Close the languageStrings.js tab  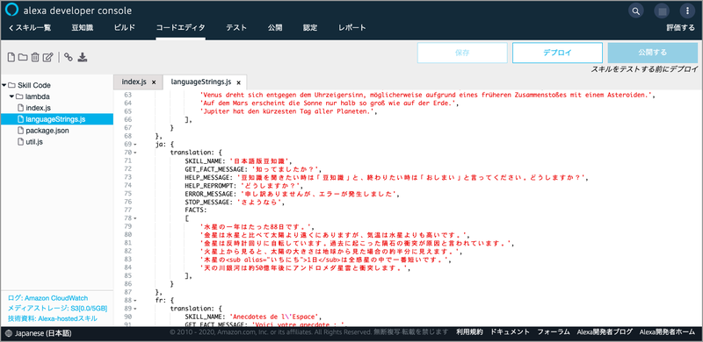click(x=238, y=82)
